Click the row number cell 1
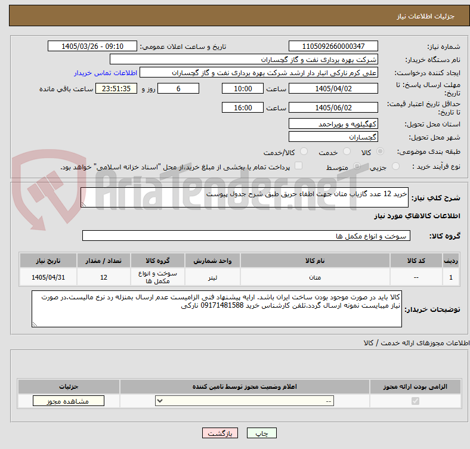This screenshot has height=449, width=470. pyautogui.click(x=451, y=277)
